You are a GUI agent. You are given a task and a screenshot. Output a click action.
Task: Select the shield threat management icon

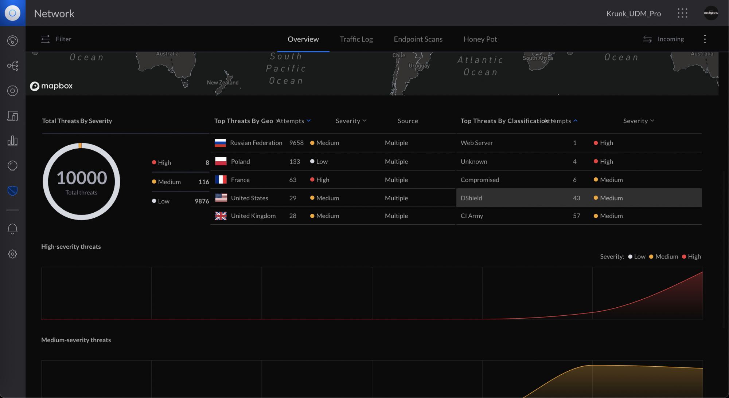tap(12, 191)
